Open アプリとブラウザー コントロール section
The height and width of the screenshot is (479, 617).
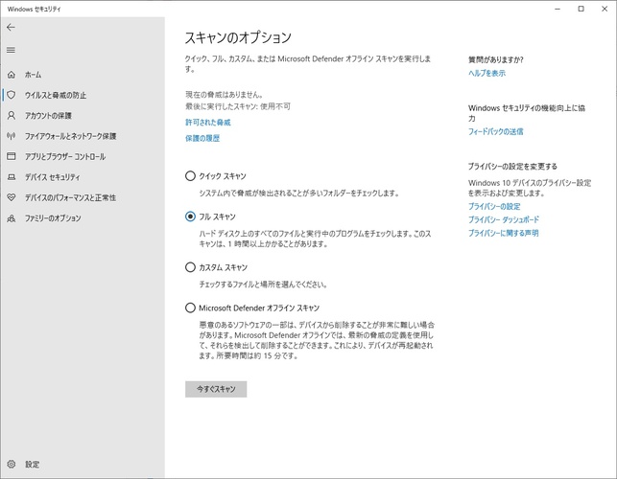click(65, 156)
